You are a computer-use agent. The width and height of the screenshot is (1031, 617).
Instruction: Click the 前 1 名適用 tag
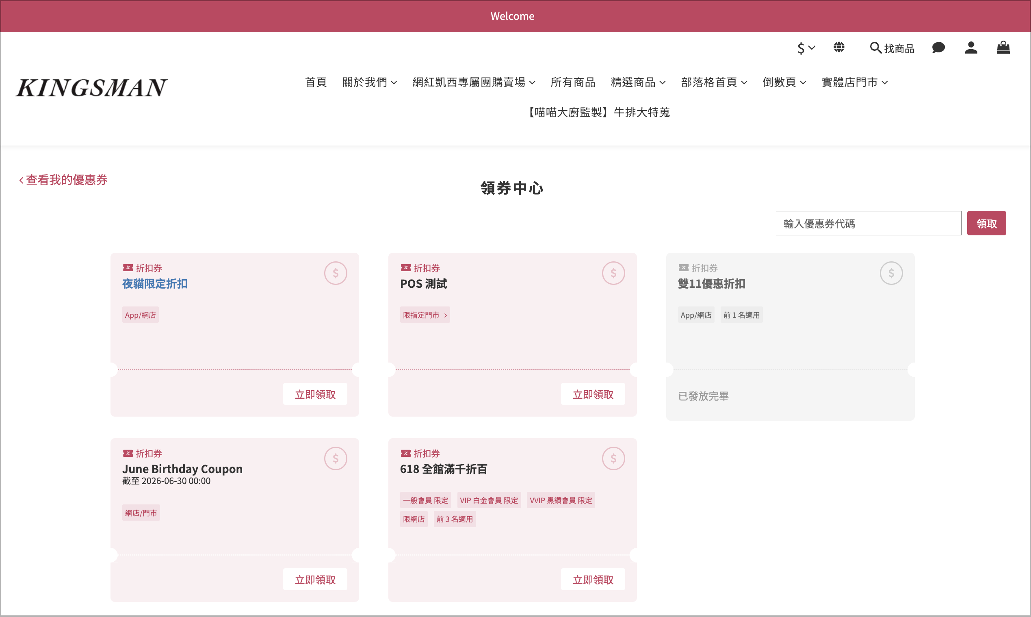coord(741,315)
